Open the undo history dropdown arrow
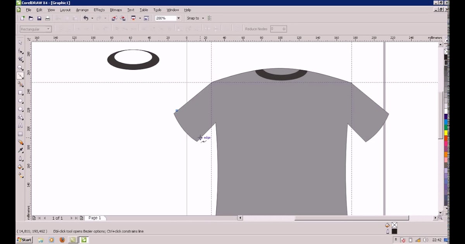 point(92,18)
